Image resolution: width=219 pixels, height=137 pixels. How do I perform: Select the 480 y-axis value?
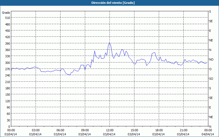click(x=8, y=24)
